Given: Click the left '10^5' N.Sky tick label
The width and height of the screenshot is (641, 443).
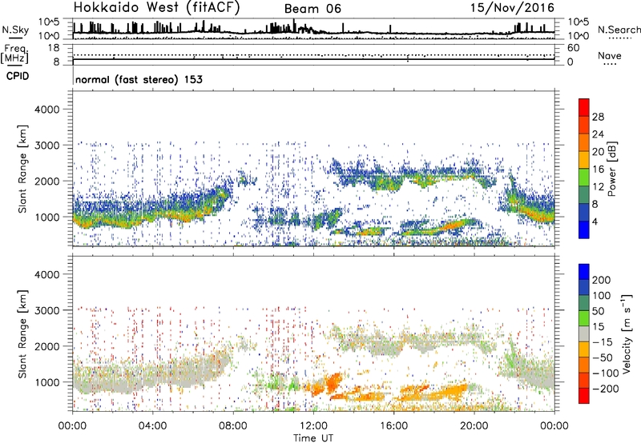Looking at the screenshot, I should pos(49,22).
